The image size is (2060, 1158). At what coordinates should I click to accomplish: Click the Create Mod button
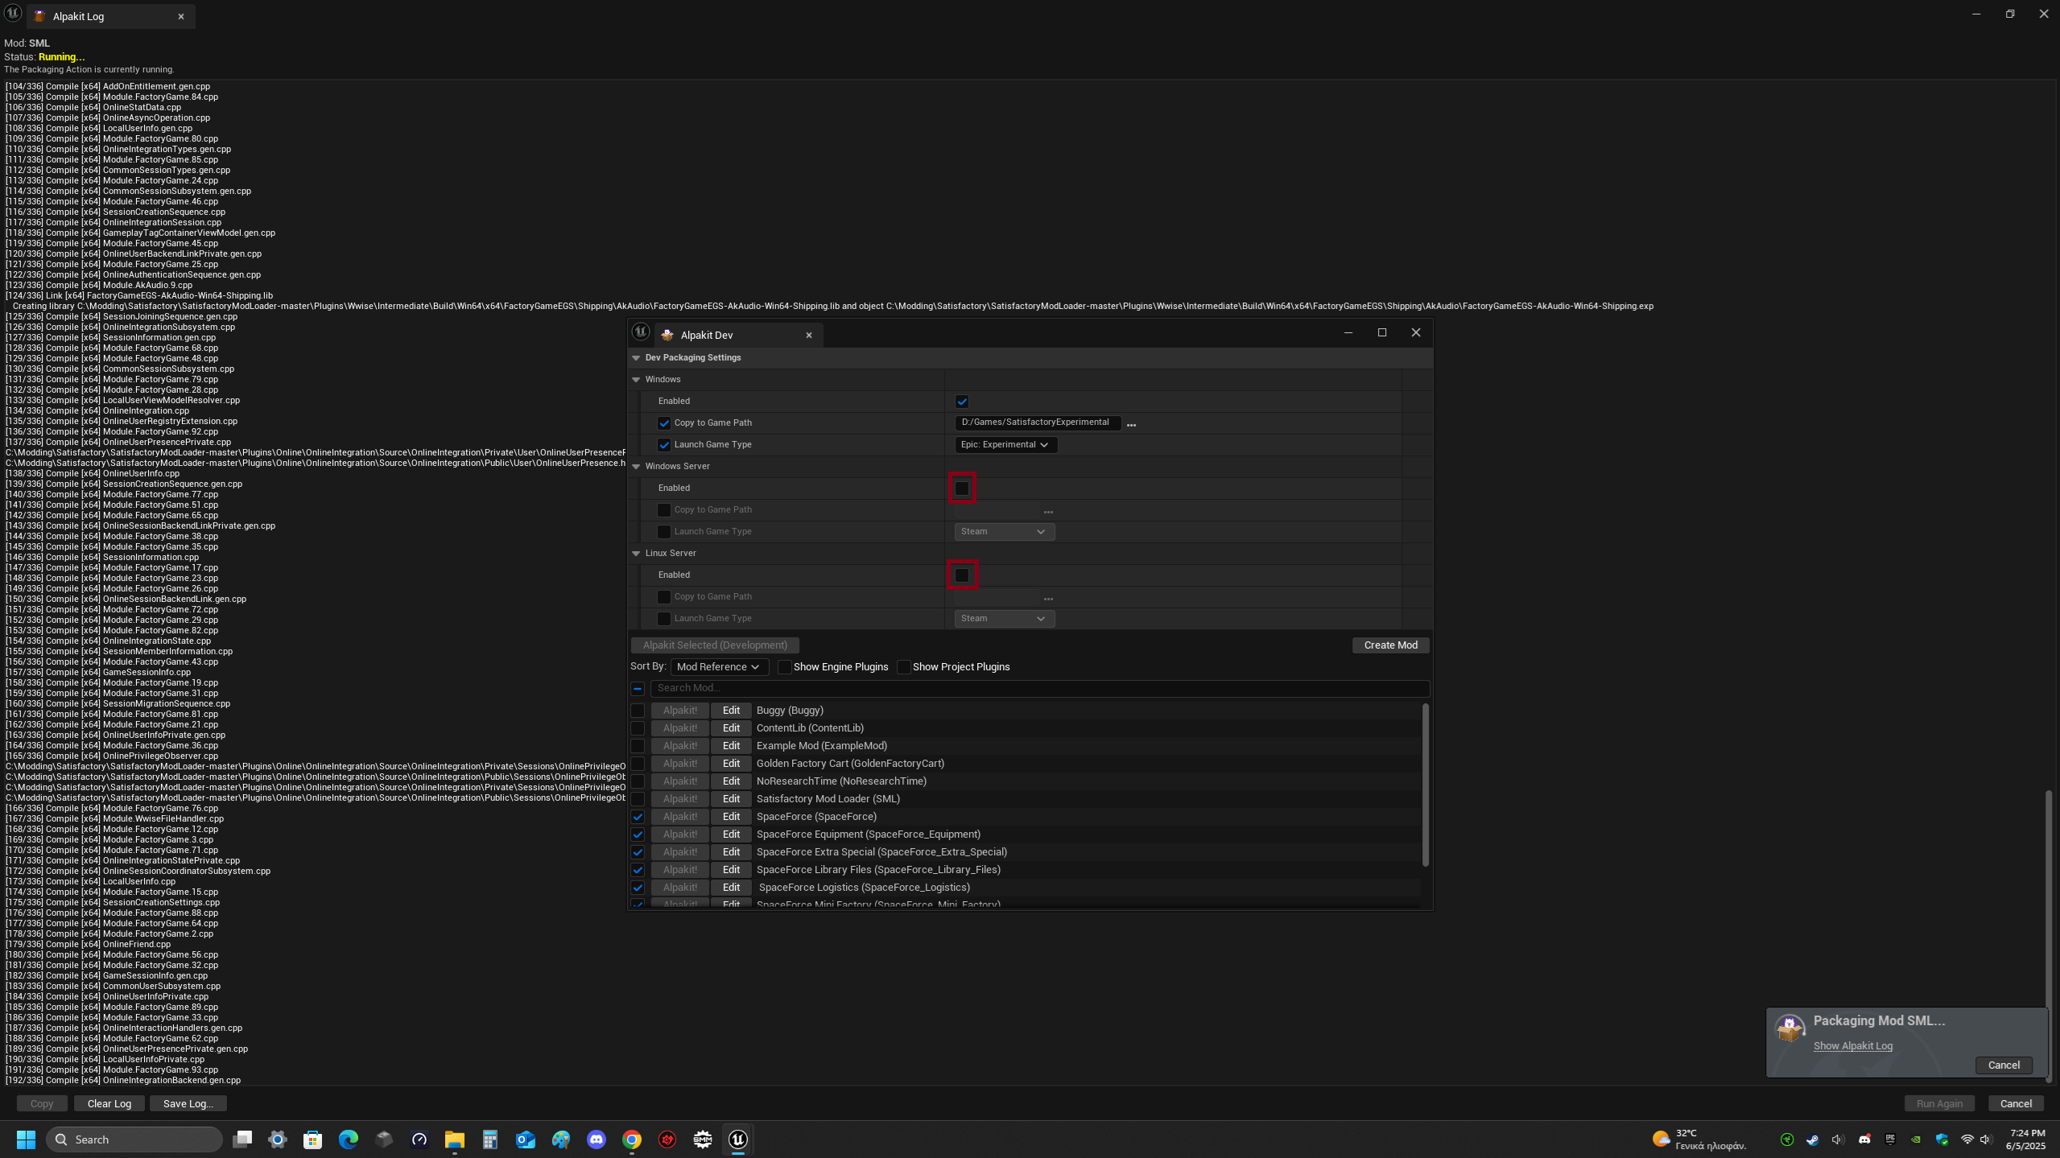(x=1390, y=645)
